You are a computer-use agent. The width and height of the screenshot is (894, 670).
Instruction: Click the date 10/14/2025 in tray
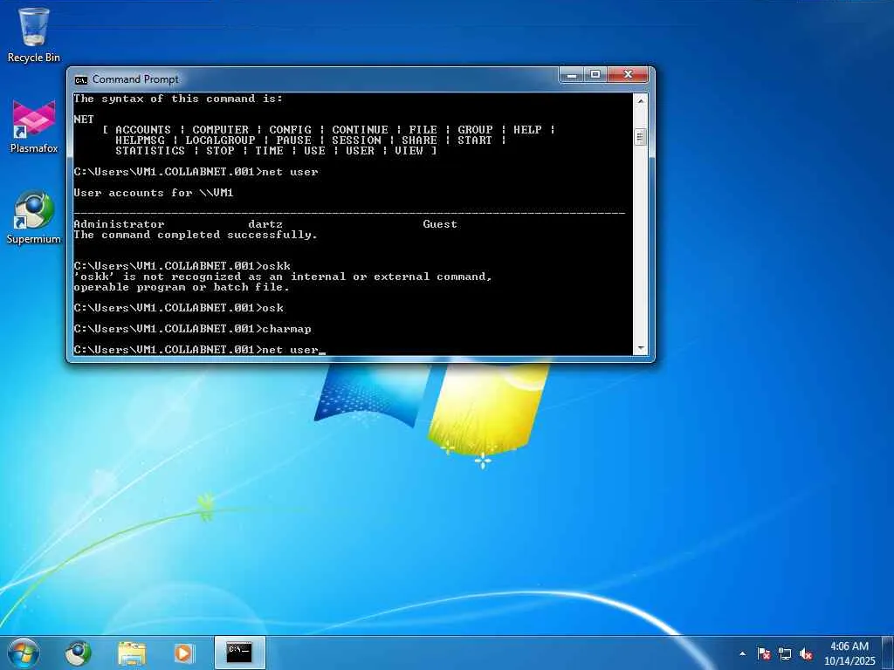point(849,661)
